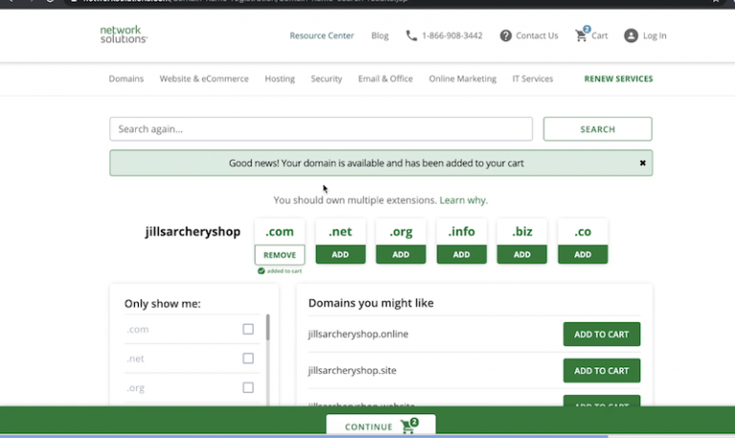Click the jillsarcheryshop.site domain name text

tap(352, 370)
